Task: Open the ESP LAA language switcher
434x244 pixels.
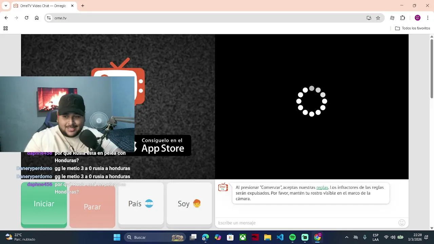Action: (376, 237)
